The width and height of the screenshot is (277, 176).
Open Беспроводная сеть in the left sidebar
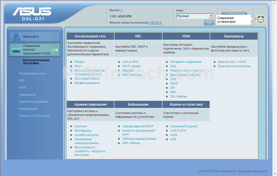pyautogui.click(x=33, y=73)
